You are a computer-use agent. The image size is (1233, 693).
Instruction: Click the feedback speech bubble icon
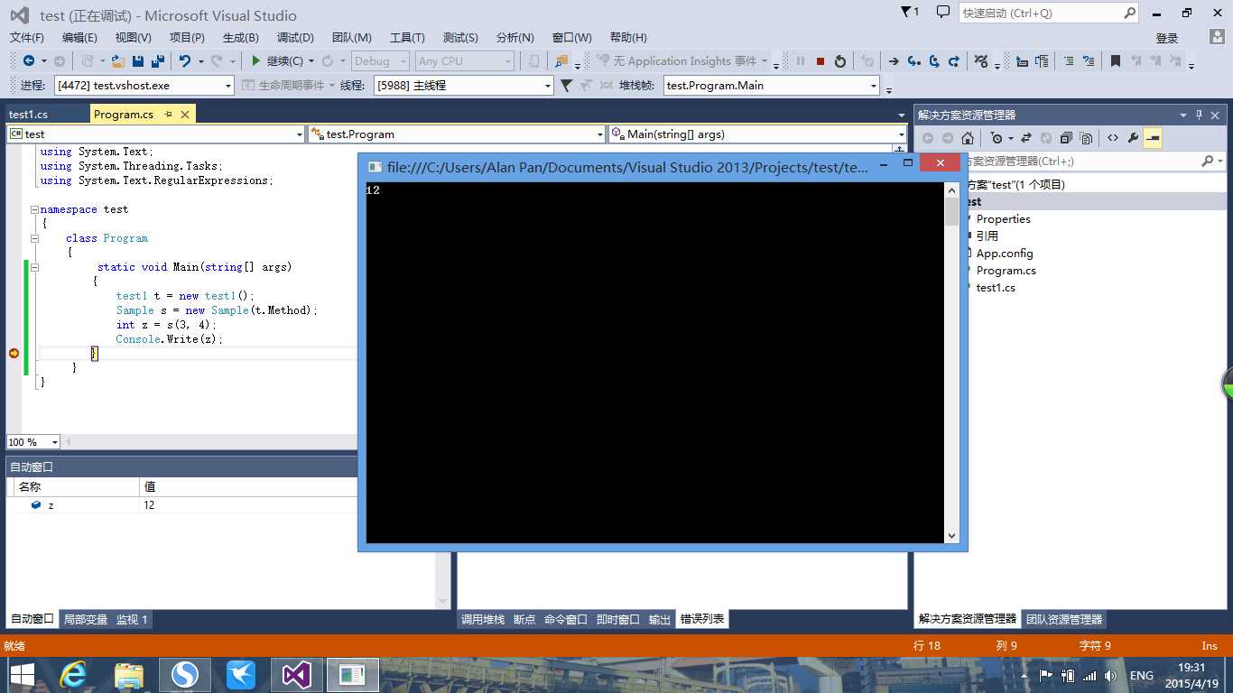coord(943,12)
